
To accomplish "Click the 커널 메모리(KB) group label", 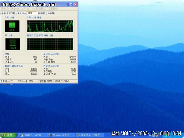I will point(51,66).
